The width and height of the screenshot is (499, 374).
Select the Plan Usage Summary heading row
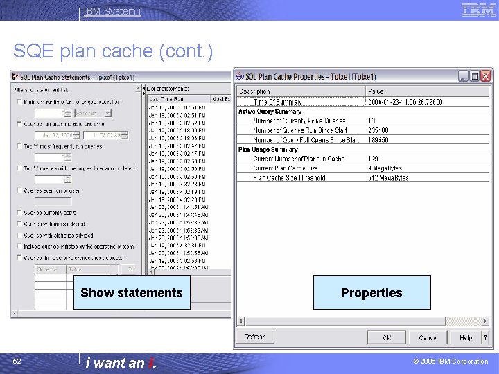(x=363, y=149)
